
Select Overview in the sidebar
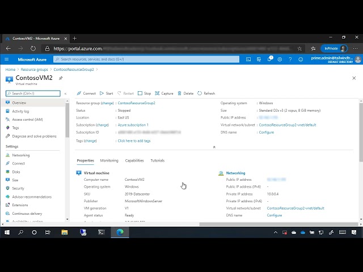33,103
